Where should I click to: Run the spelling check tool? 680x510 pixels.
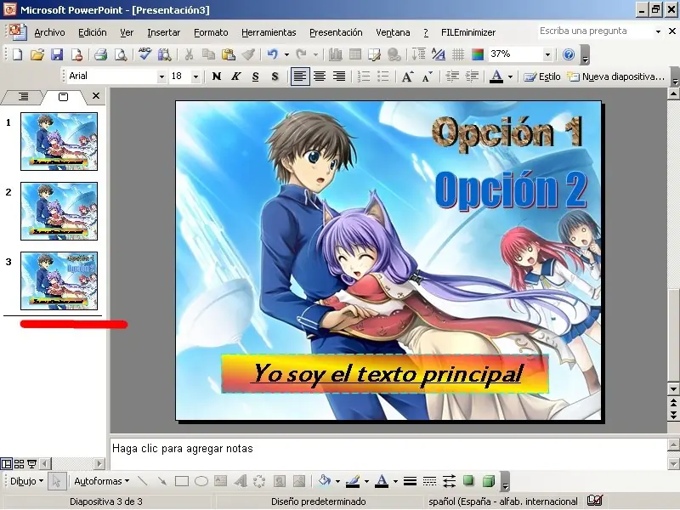(145, 54)
